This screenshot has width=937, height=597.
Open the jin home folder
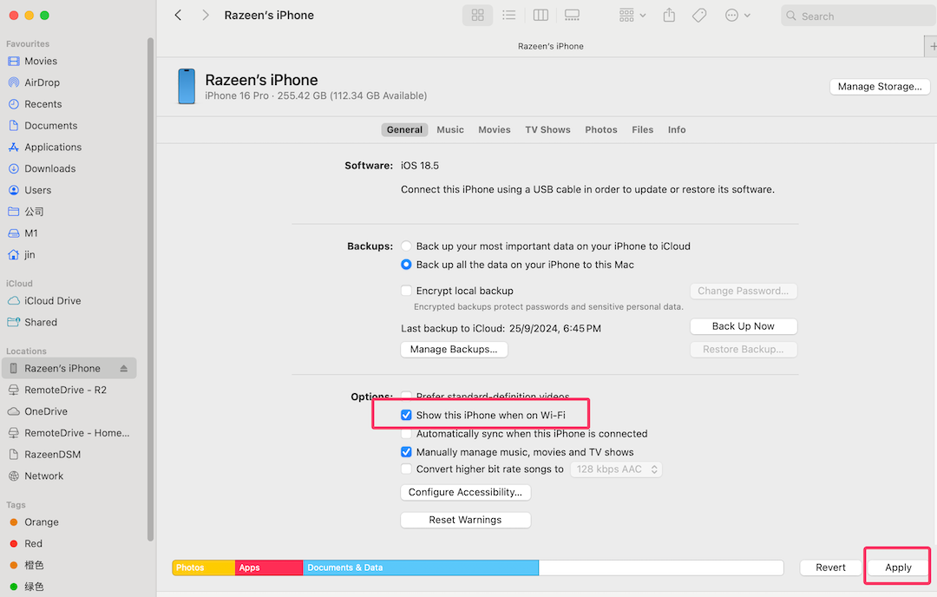click(x=29, y=254)
